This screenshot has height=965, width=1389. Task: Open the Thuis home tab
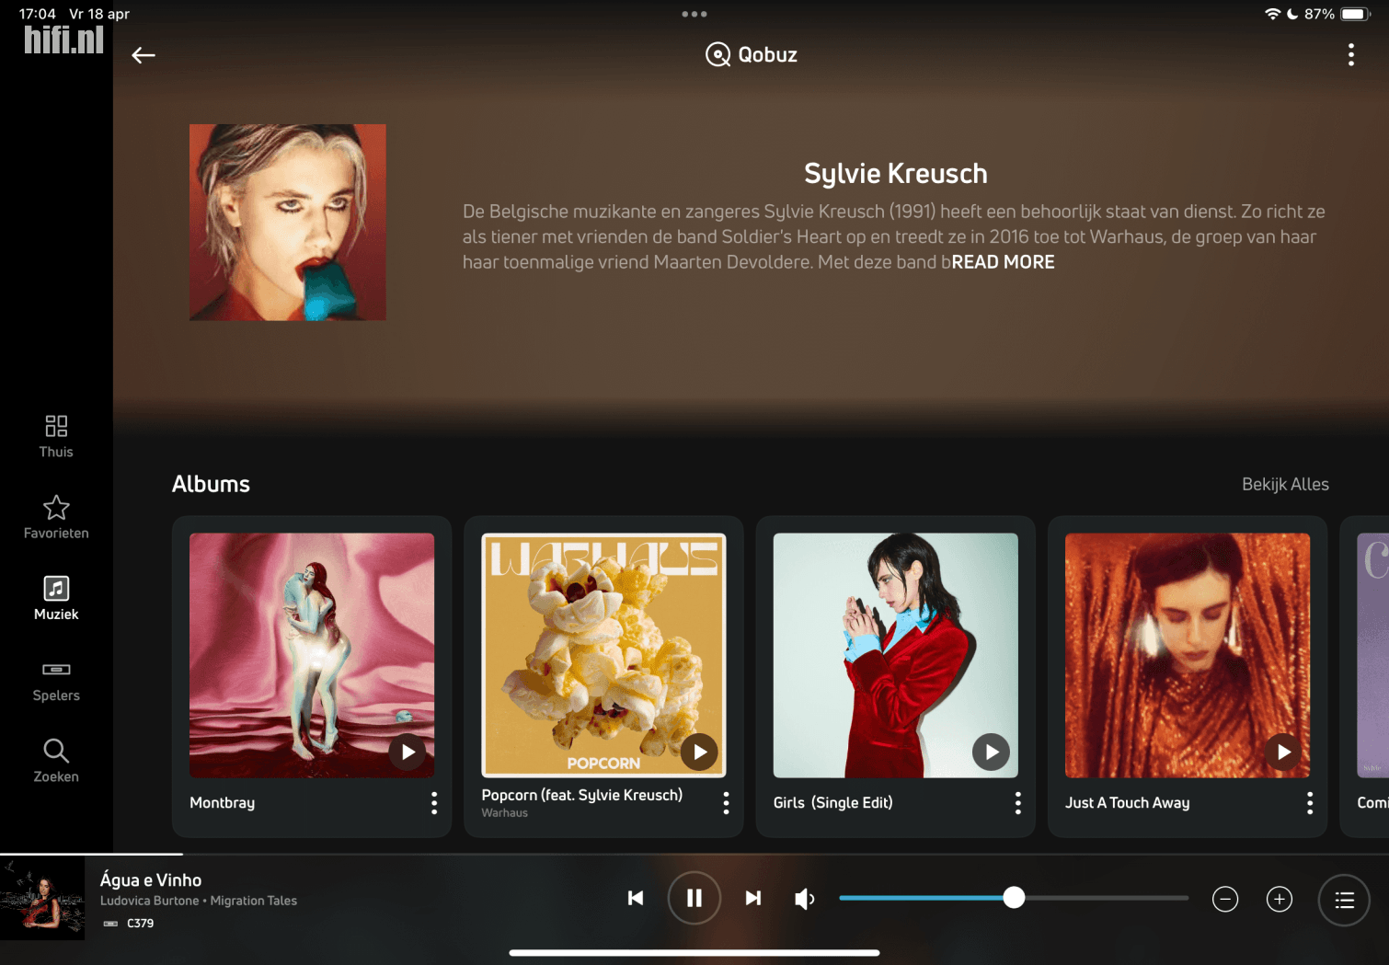(x=56, y=436)
